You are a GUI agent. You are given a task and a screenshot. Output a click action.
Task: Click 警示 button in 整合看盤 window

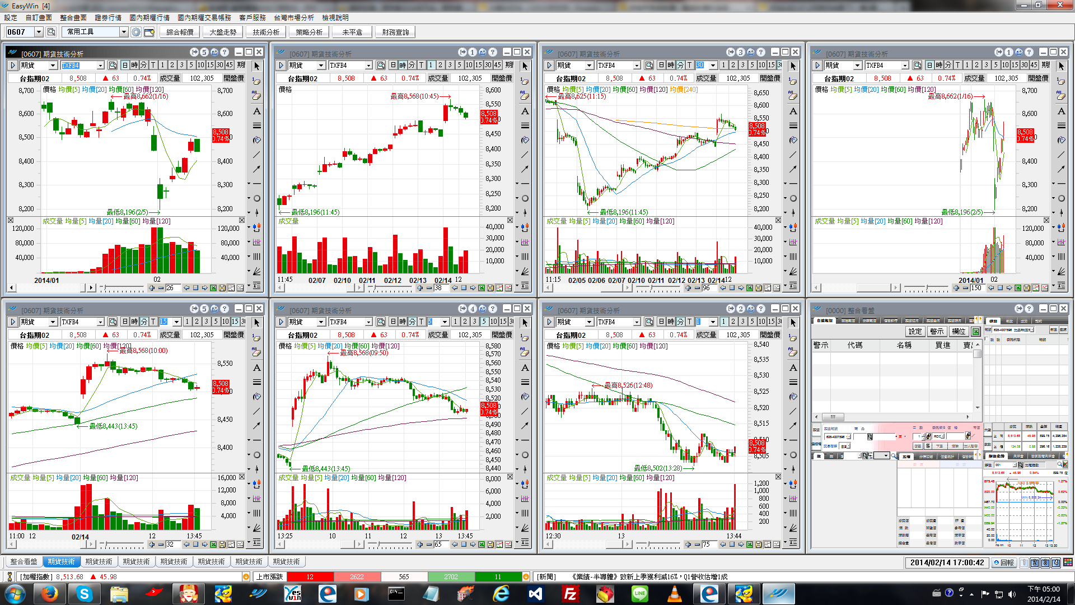click(x=937, y=332)
